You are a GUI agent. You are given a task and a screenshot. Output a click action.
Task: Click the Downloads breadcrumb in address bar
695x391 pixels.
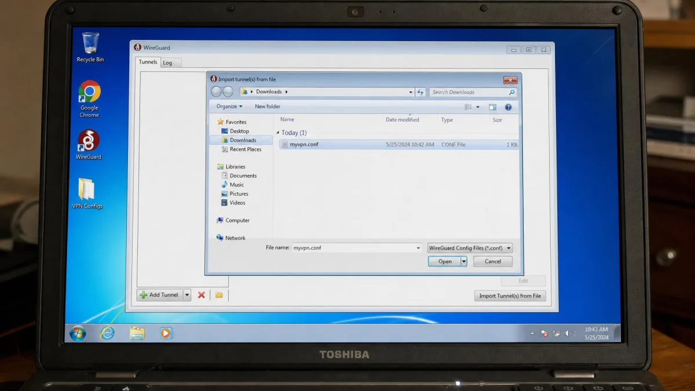269,92
